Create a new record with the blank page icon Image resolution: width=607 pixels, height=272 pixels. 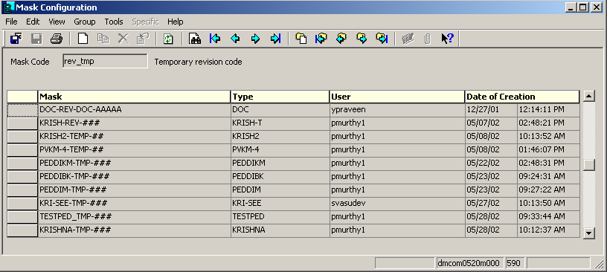tap(83, 39)
